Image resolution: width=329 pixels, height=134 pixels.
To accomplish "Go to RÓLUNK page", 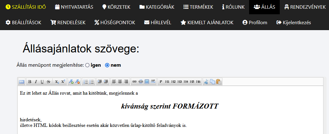I will (x=233, y=7).
